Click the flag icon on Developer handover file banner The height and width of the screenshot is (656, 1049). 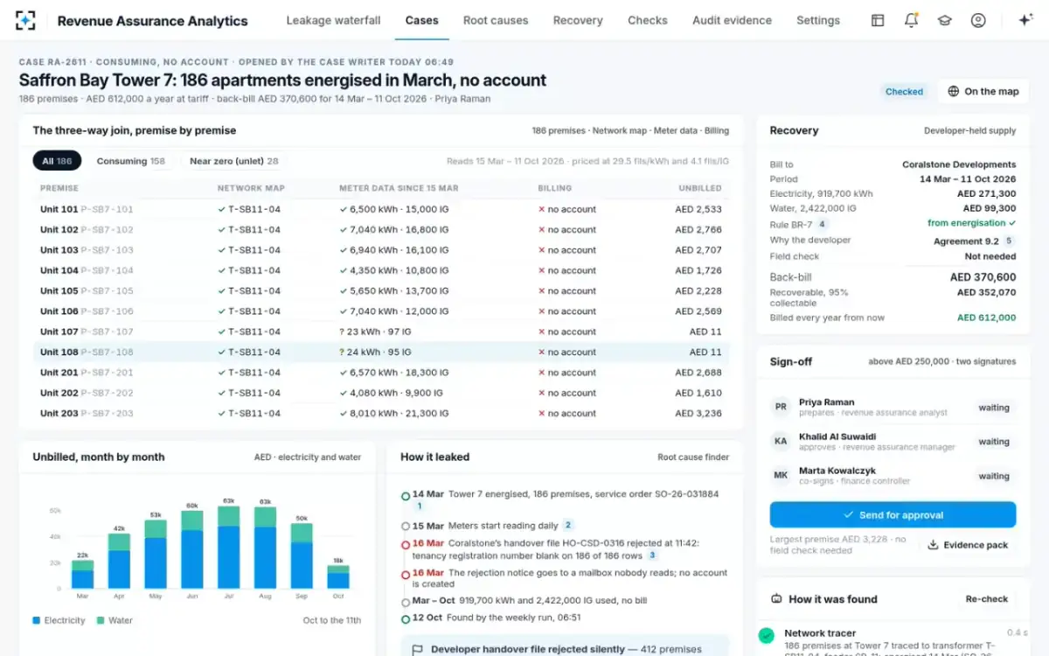coord(417,650)
